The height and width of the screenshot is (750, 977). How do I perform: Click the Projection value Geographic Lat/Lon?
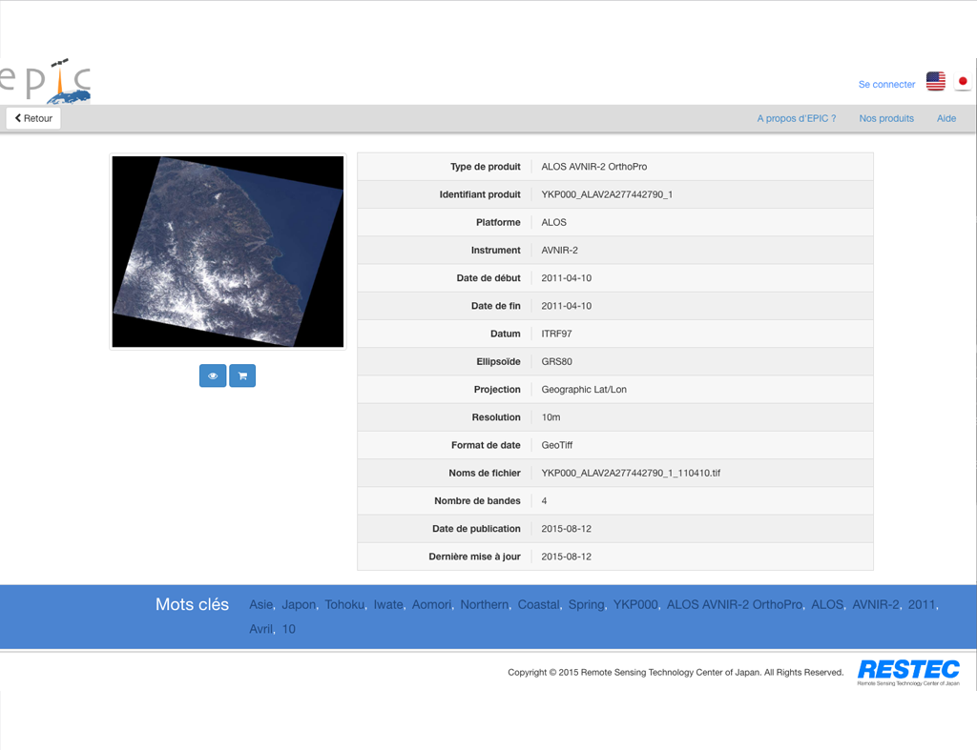point(584,390)
